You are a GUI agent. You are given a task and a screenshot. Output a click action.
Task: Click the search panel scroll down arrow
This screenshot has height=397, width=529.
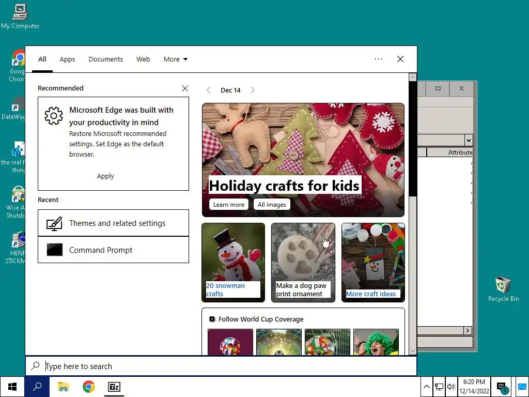412,351
